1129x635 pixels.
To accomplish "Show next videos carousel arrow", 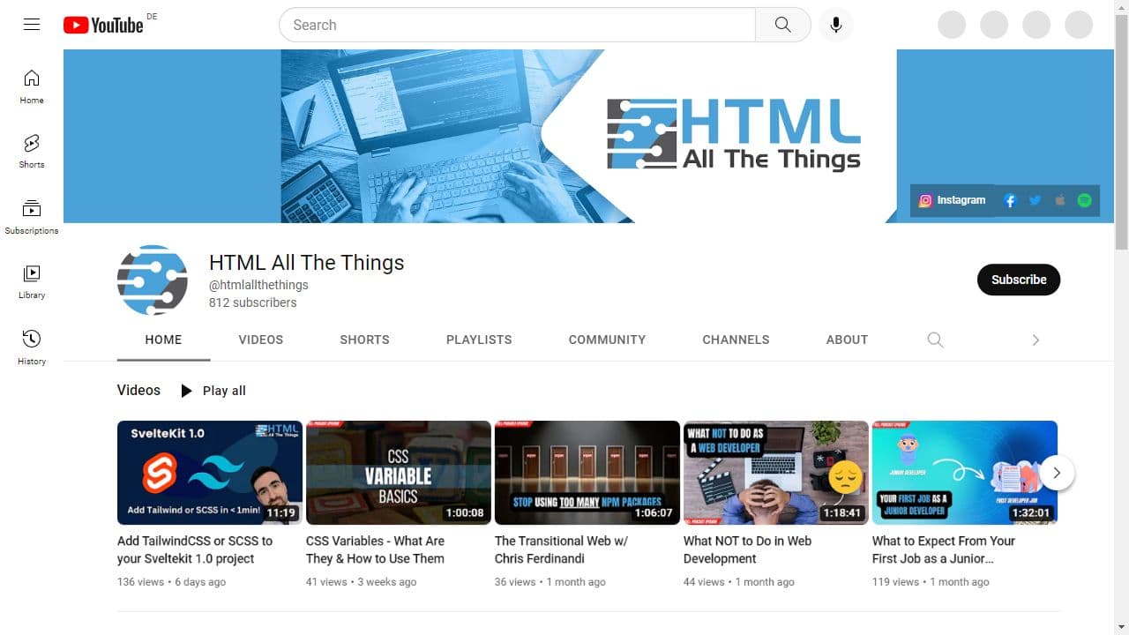I will [1057, 473].
